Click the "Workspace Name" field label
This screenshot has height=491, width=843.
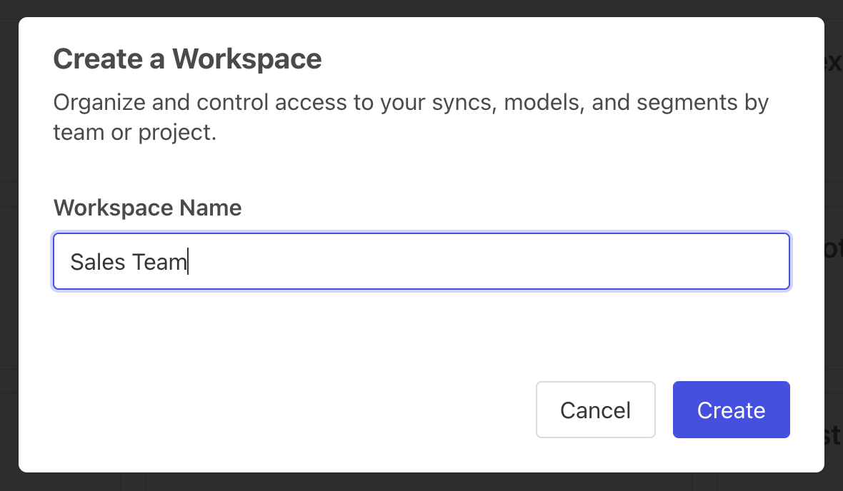(147, 208)
